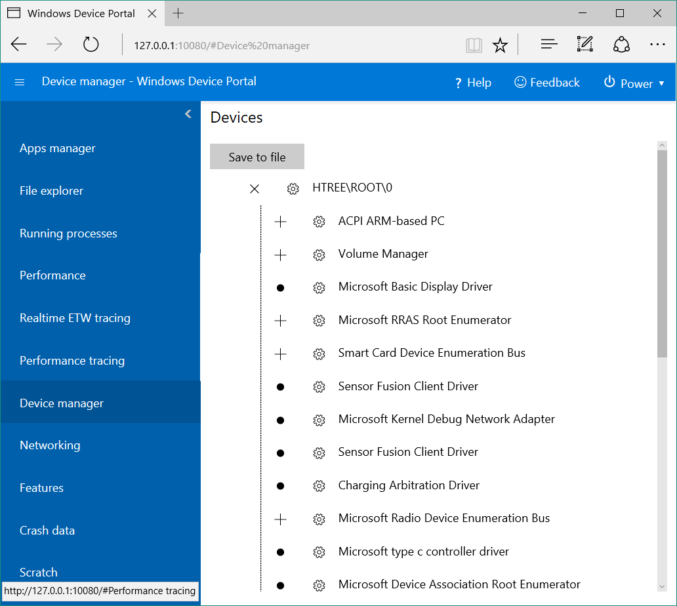
Task: Add this page to favorites with the star
Action: [x=500, y=45]
